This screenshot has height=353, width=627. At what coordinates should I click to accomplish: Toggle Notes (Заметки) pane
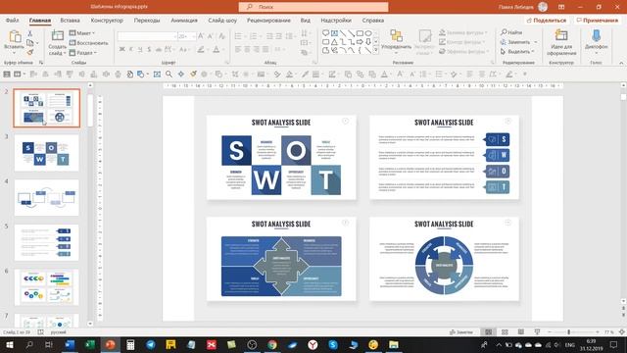pyautogui.click(x=461, y=332)
